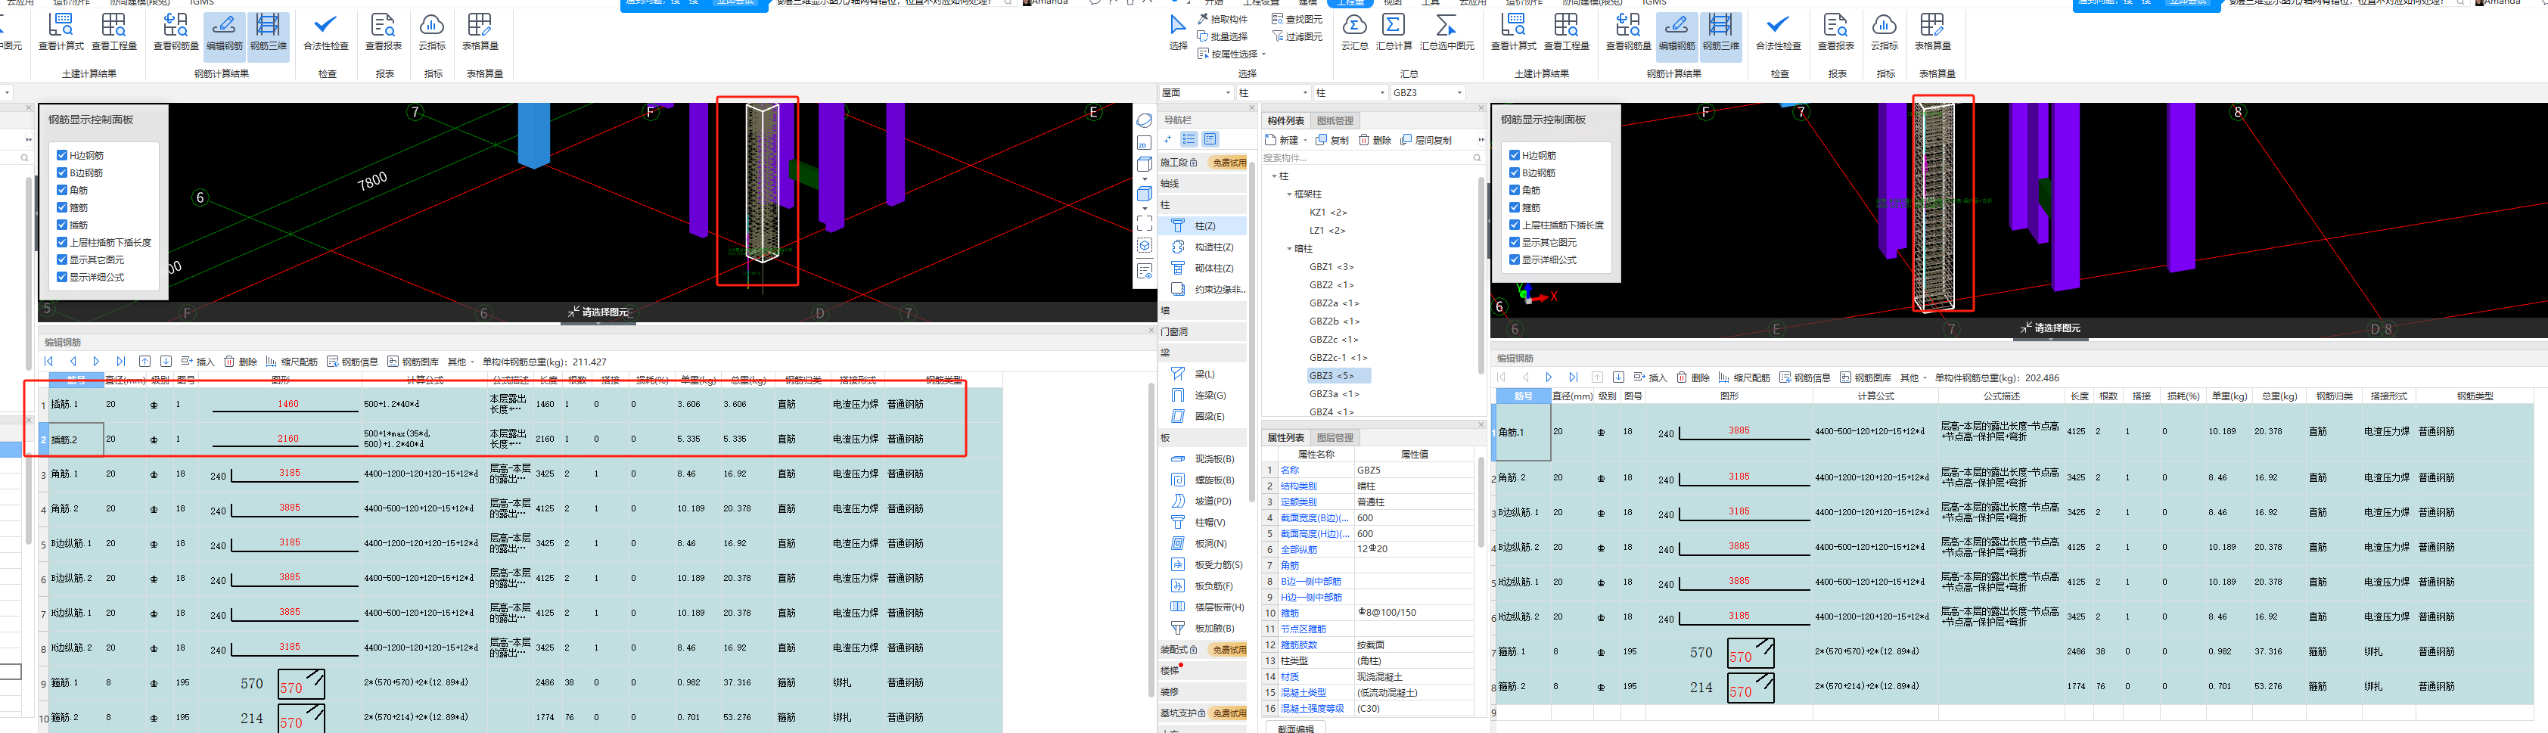Open 查看钢筋量 in left window ribbon

coord(176,32)
